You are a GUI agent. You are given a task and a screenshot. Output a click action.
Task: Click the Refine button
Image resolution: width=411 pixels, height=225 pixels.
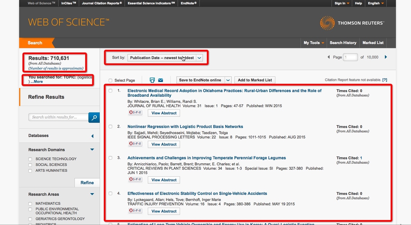pyautogui.click(x=87, y=183)
